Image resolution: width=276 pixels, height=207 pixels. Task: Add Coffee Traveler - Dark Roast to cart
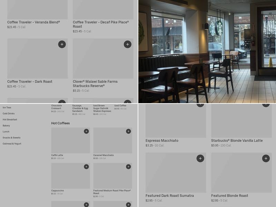click(x=62, y=44)
